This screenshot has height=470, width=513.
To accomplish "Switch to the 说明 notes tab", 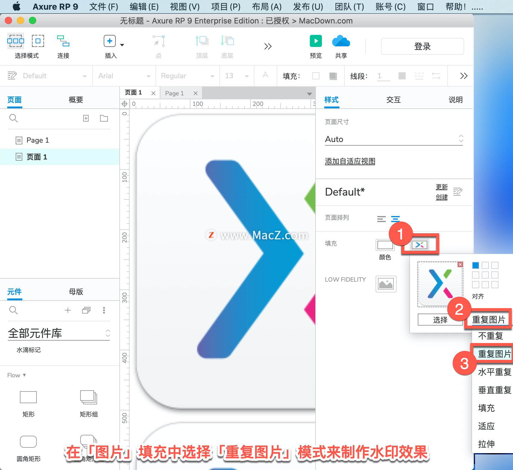I will [456, 100].
